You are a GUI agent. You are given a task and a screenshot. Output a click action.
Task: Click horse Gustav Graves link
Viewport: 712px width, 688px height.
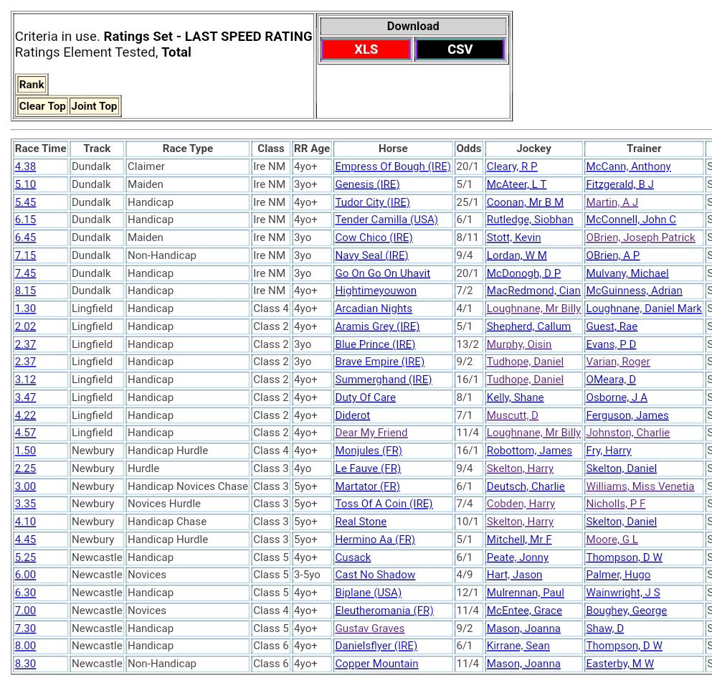pos(369,628)
